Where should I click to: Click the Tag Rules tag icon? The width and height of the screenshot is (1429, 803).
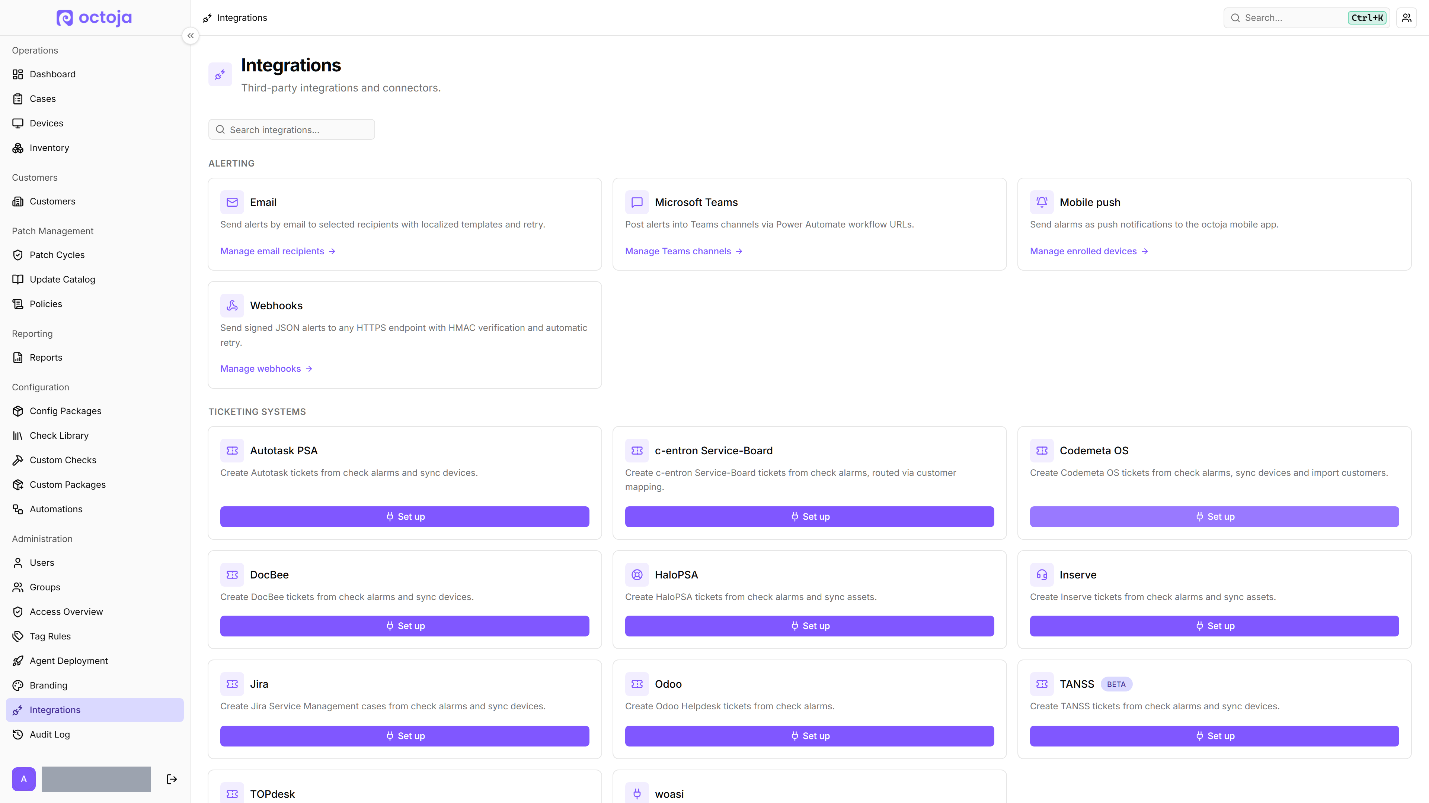[18, 636]
